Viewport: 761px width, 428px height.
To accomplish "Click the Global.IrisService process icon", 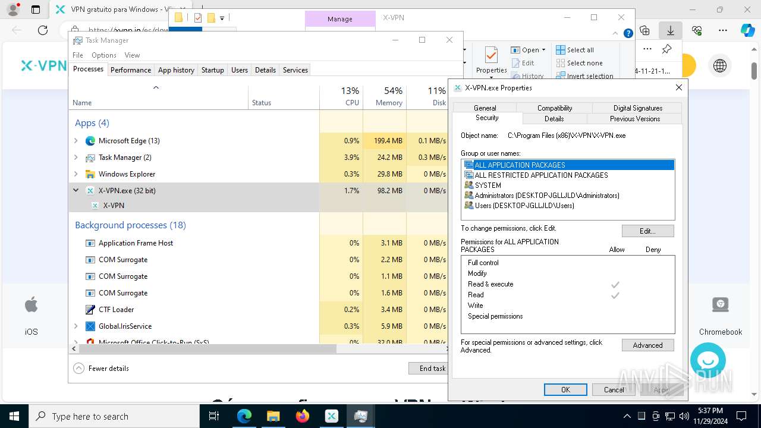I will (90, 326).
